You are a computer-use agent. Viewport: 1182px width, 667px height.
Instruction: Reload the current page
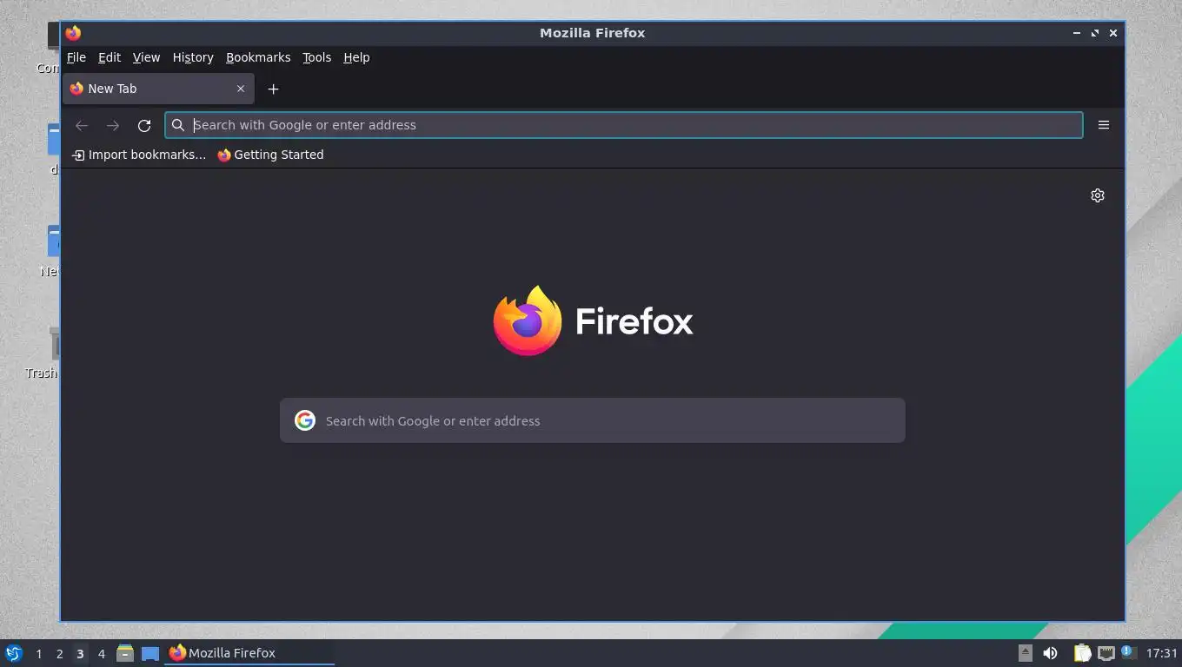tap(144, 125)
